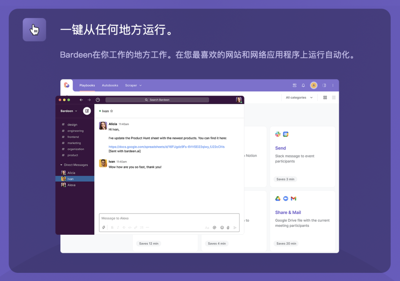Send the message with the arrow icon

(235, 228)
